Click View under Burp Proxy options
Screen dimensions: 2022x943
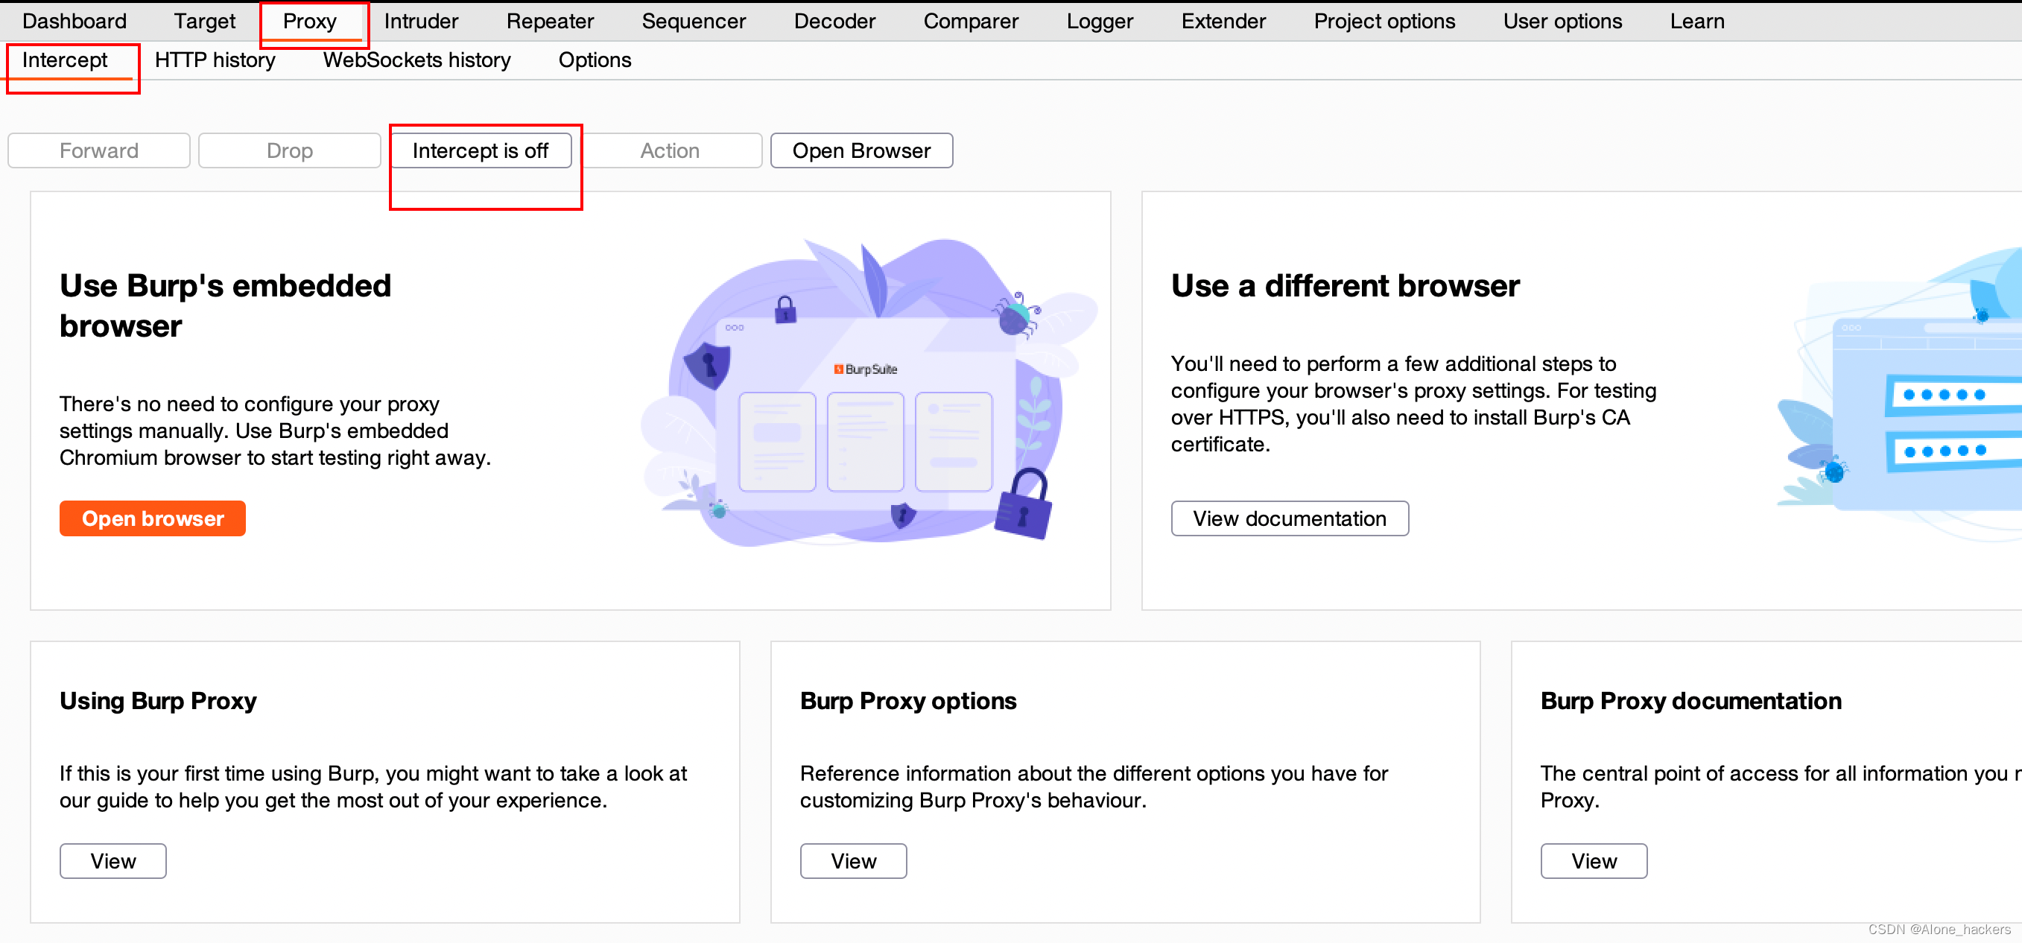853,860
